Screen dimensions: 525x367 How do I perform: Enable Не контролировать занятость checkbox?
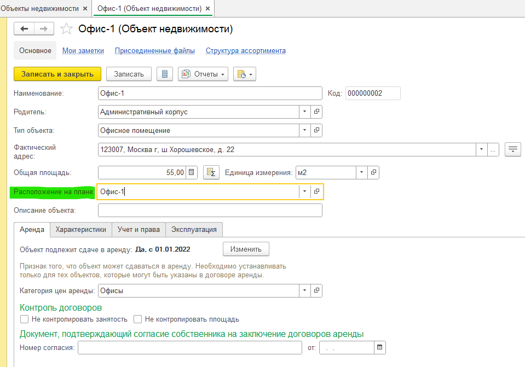point(24,319)
